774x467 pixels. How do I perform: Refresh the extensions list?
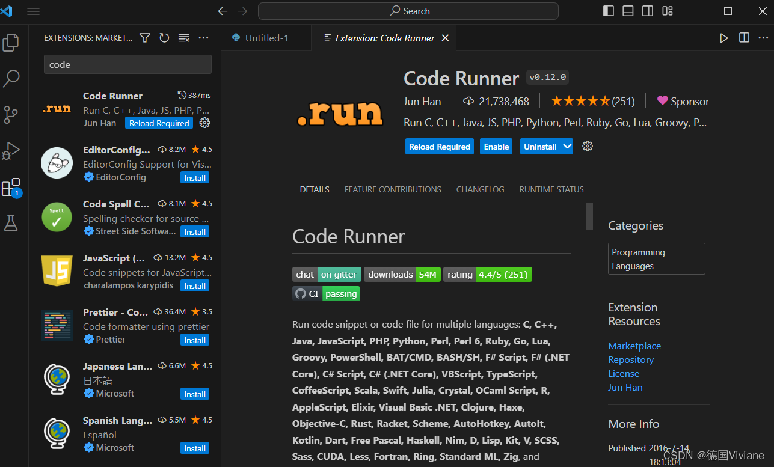[x=164, y=38]
